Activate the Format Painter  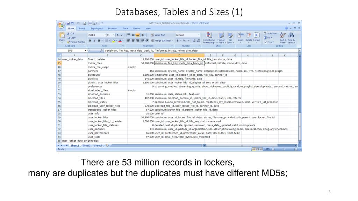tap(76, 42)
